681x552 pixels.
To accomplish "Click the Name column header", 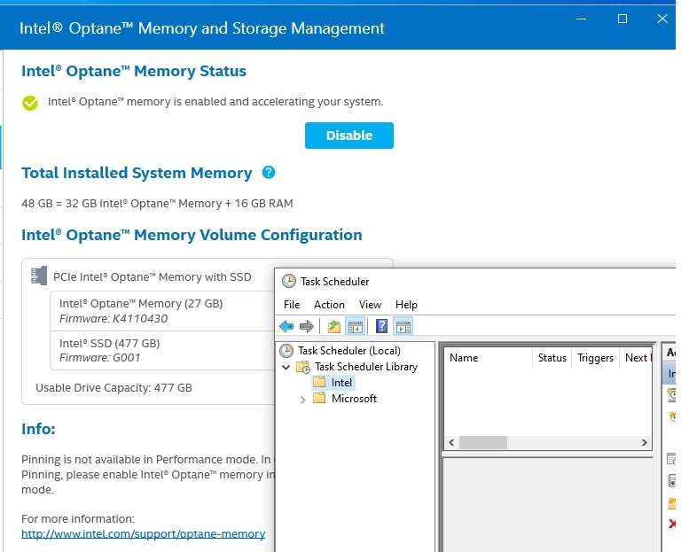I will point(464,358).
